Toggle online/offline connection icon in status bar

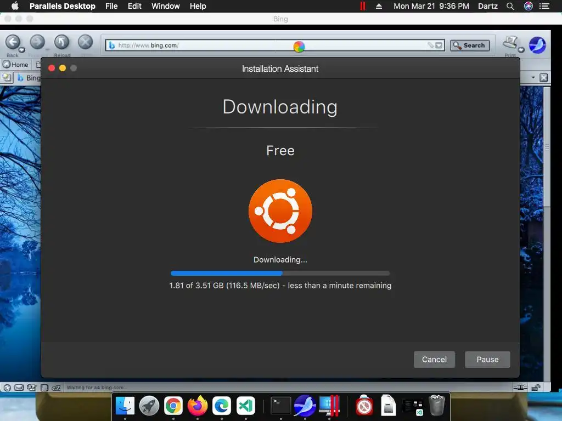[x=520, y=388]
